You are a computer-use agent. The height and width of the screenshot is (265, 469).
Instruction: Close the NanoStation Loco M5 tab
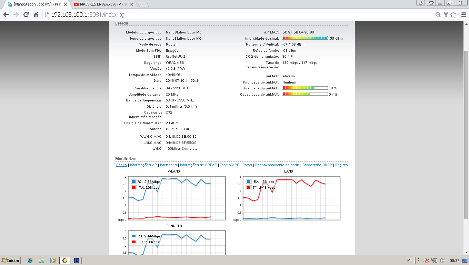click(x=66, y=4)
